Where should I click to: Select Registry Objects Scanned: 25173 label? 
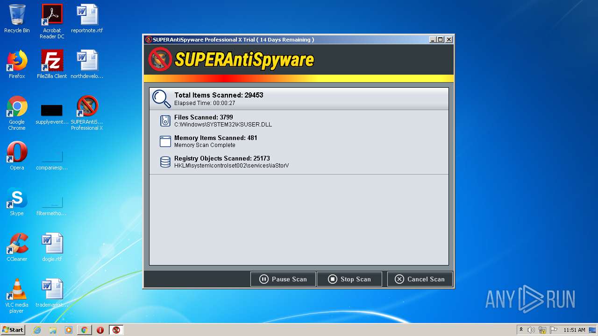click(222, 158)
